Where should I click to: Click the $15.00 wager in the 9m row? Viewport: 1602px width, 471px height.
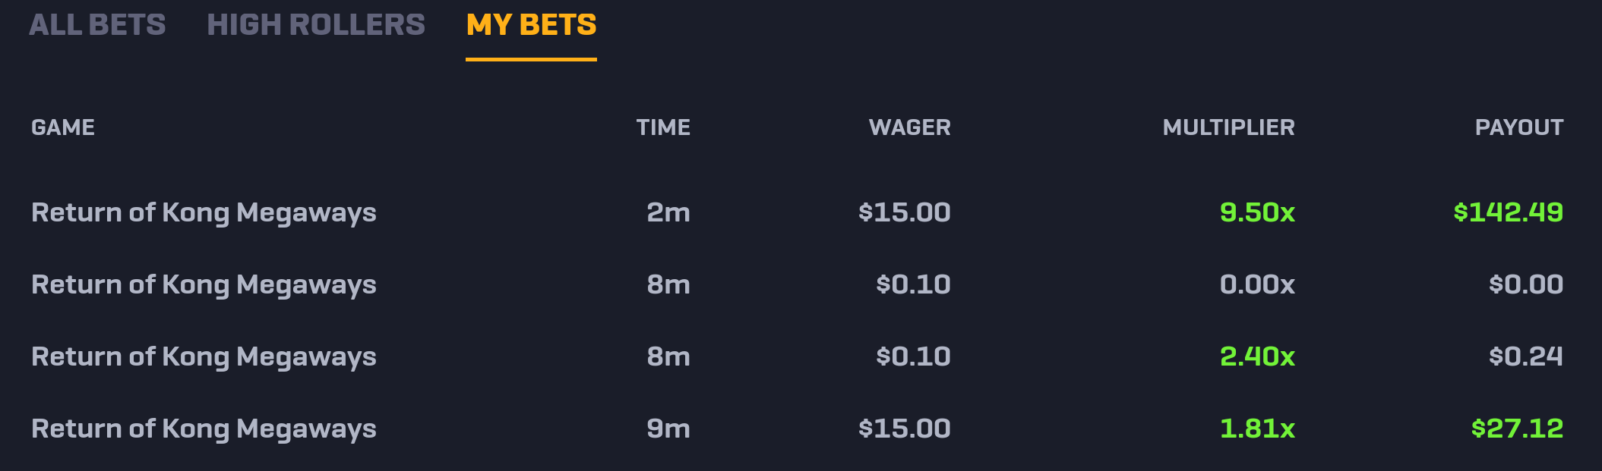click(x=904, y=429)
